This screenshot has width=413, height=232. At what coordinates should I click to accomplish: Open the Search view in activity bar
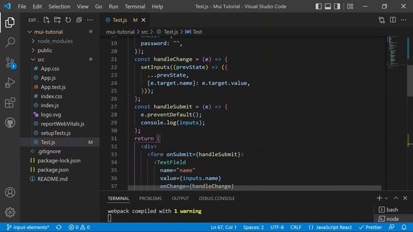coord(10,42)
